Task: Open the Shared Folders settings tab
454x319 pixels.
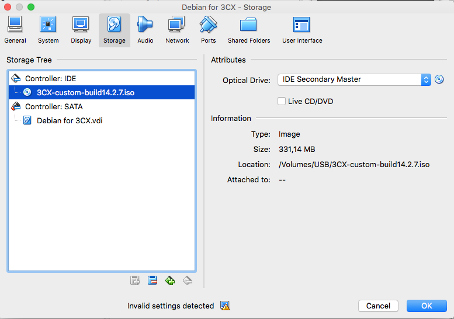Action: (249, 30)
